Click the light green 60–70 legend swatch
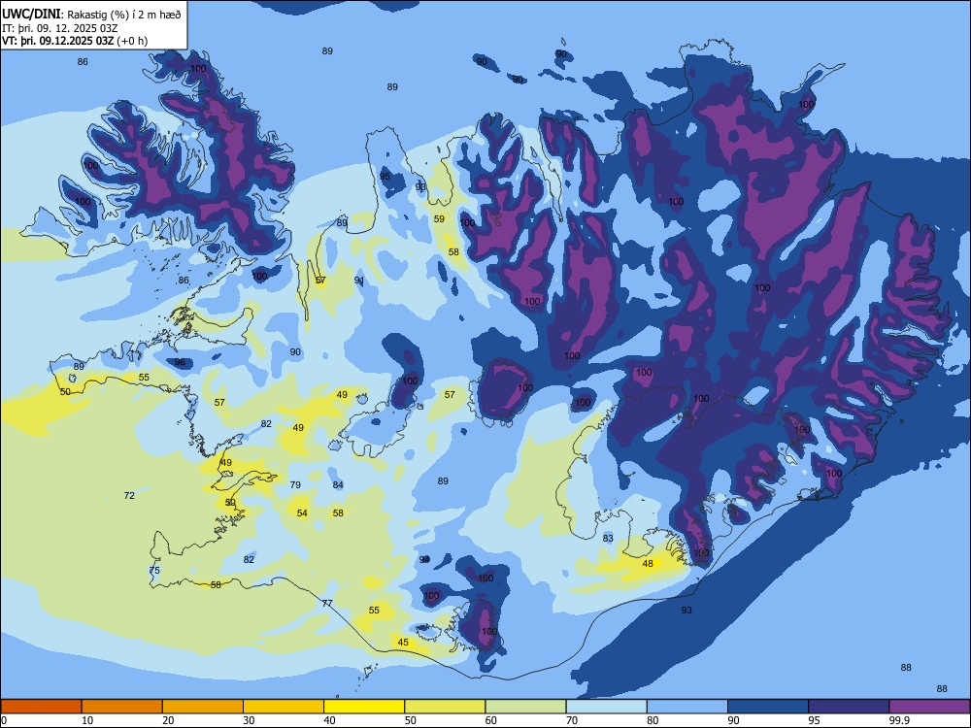The height and width of the screenshot is (728, 971). [x=525, y=707]
